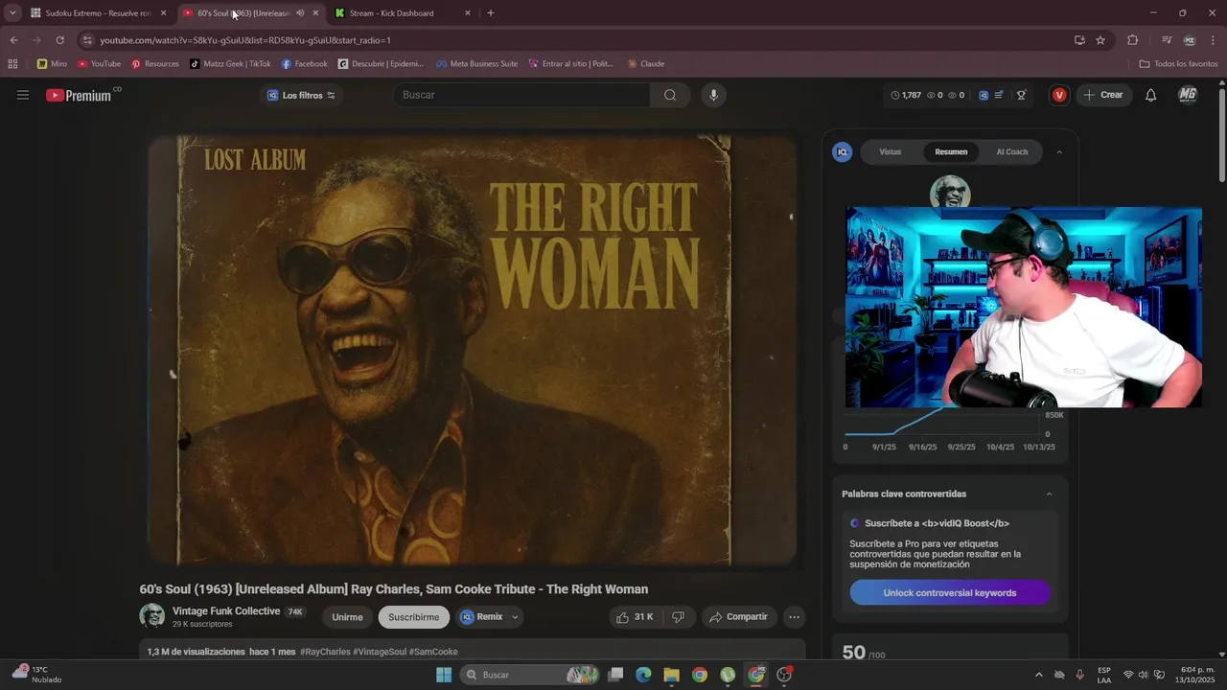This screenshot has height=690, width=1227.
Task: Collapse the vidIQ panel chevron
Action: tap(1059, 151)
